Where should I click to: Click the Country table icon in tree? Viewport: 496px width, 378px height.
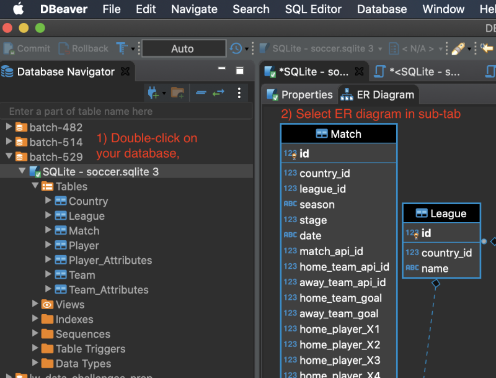(x=60, y=201)
